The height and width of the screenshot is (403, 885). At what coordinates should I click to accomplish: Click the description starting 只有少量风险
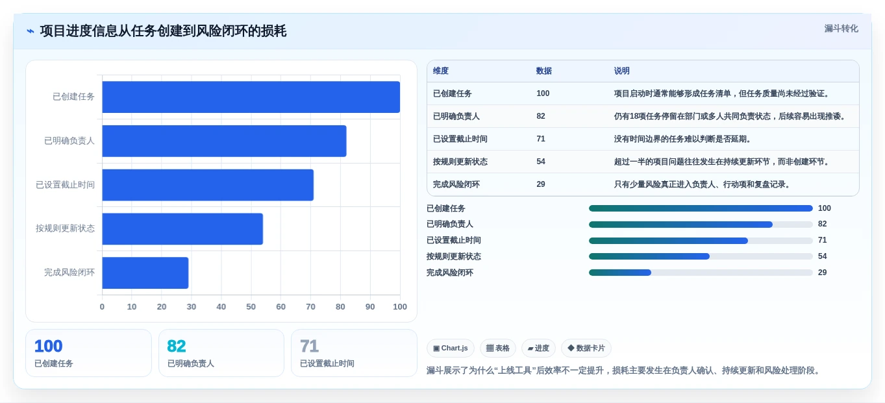[x=703, y=184]
